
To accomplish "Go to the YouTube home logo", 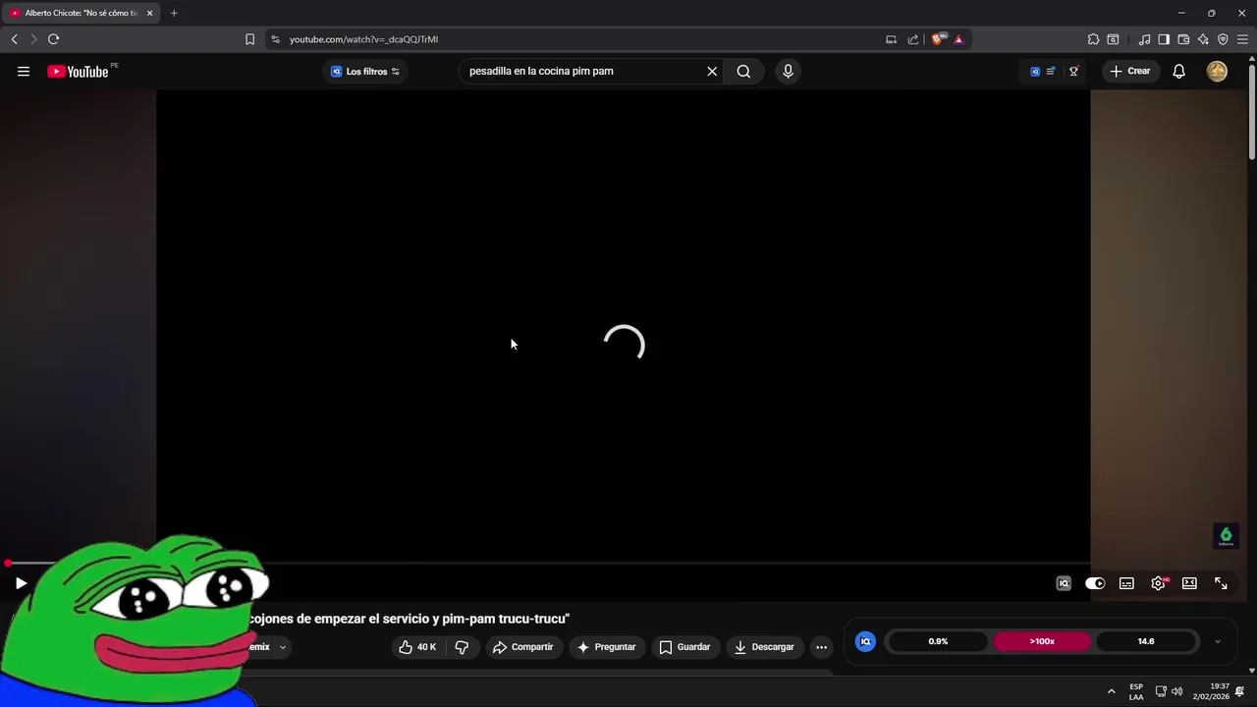I will pos(78,71).
